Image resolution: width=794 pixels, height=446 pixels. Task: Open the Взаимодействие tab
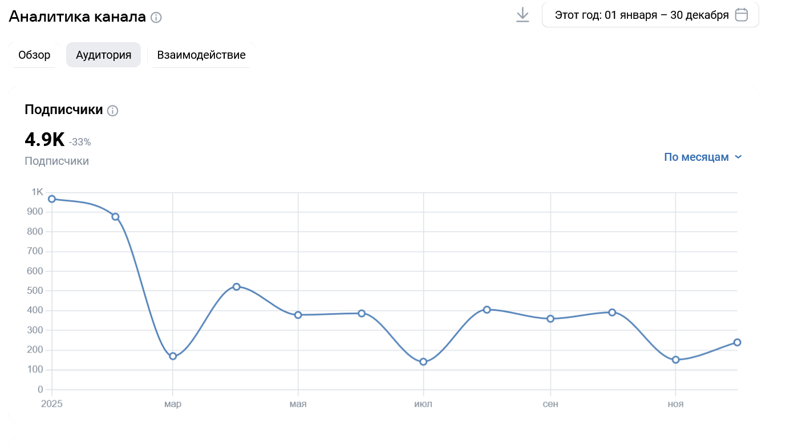(x=201, y=55)
